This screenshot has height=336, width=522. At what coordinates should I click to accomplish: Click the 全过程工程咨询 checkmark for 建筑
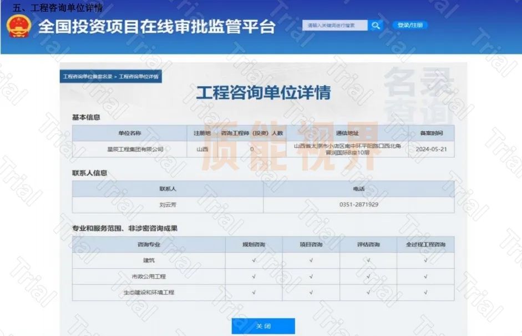click(425, 260)
